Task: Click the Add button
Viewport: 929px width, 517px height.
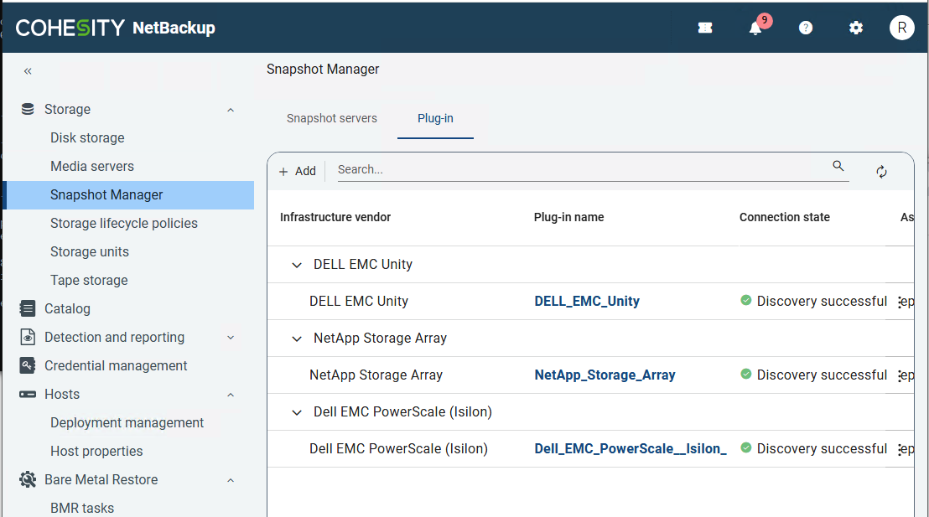Action: click(x=297, y=171)
